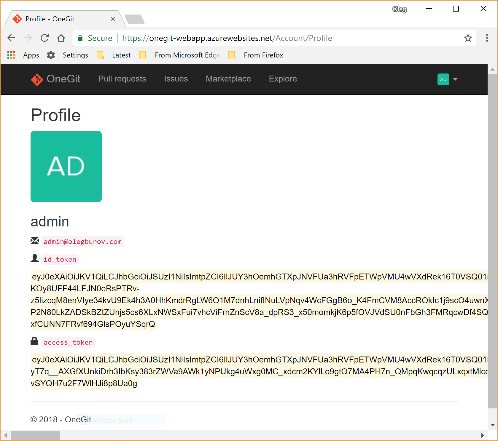Close the Profile - OneGit tab

tap(113, 19)
